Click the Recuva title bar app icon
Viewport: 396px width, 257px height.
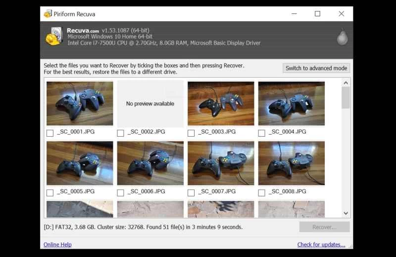[47, 14]
